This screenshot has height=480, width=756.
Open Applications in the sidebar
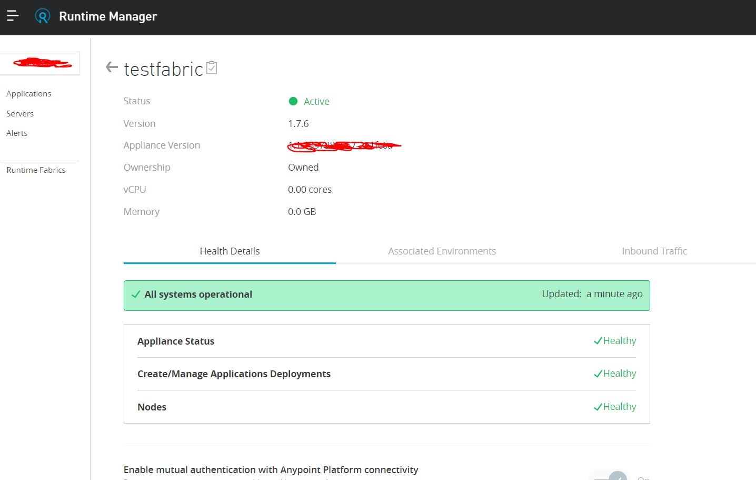29,94
